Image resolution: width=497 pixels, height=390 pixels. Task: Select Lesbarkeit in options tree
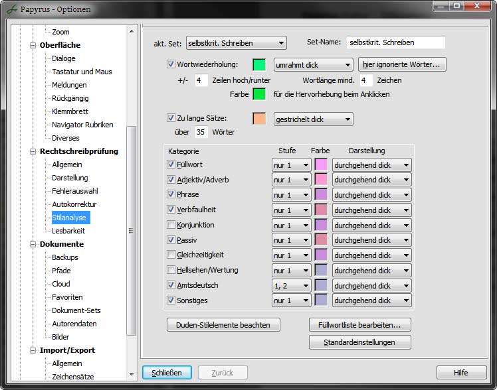click(68, 231)
